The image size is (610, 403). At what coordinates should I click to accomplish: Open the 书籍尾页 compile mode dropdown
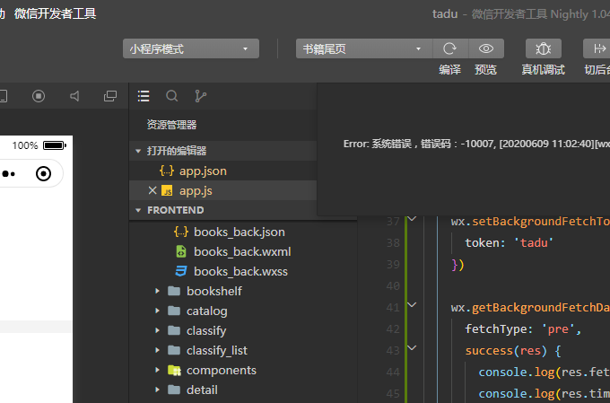pyautogui.click(x=363, y=48)
